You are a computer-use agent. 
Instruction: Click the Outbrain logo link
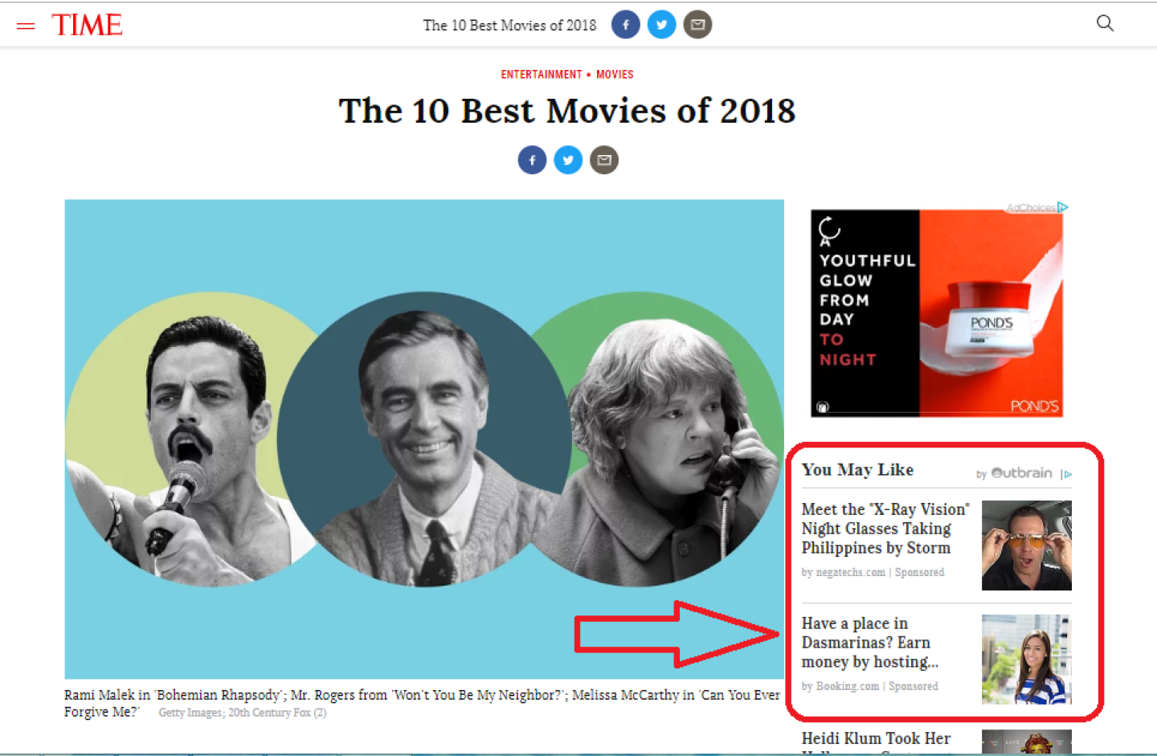(x=1021, y=473)
